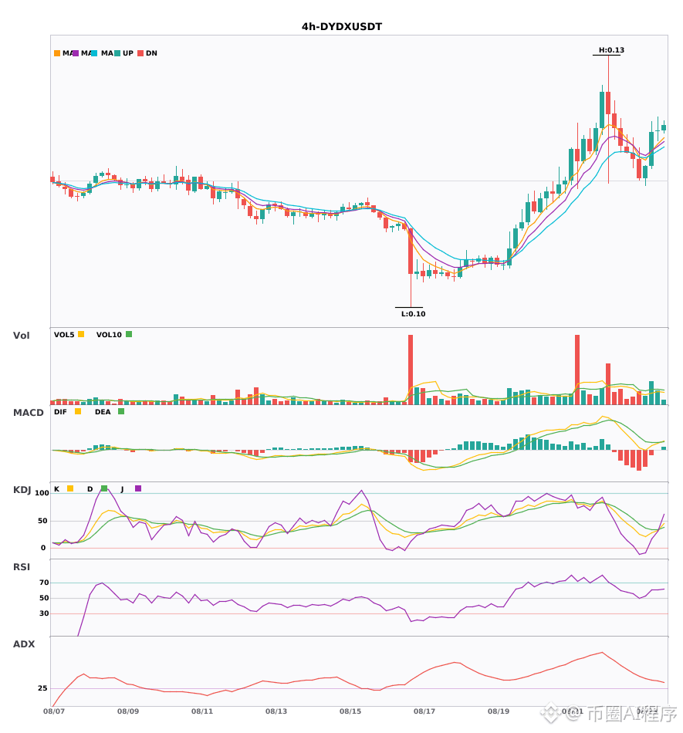Select the MACD panel label

28,413
